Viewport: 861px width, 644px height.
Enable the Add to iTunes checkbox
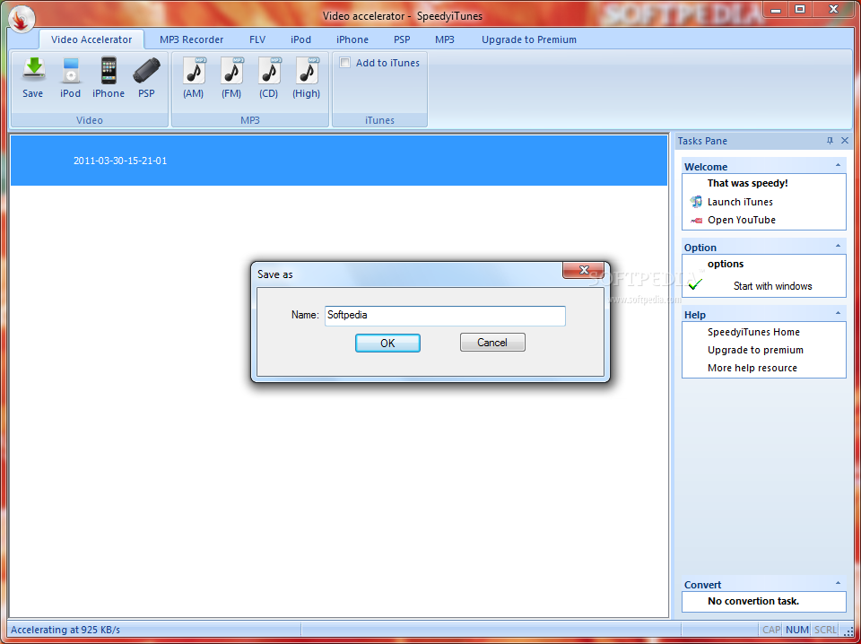click(345, 63)
